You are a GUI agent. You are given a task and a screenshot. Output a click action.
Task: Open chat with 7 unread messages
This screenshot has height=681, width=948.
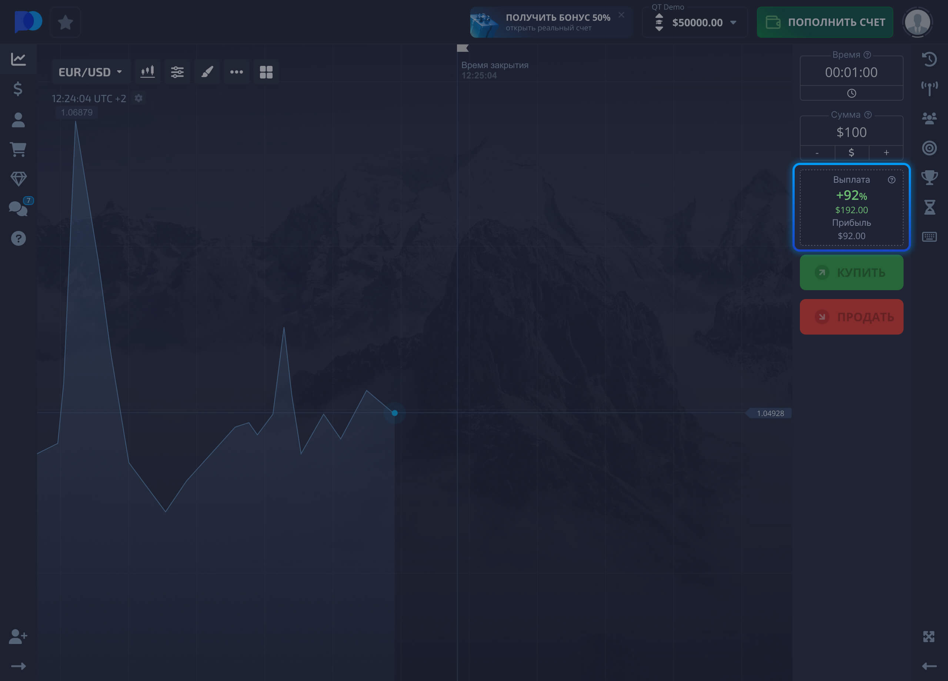click(18, 208)
